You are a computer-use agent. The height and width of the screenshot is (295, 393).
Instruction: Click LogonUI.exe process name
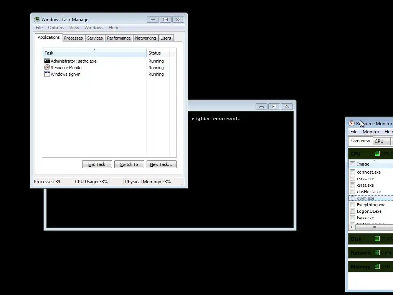click(x=369, y=211)
